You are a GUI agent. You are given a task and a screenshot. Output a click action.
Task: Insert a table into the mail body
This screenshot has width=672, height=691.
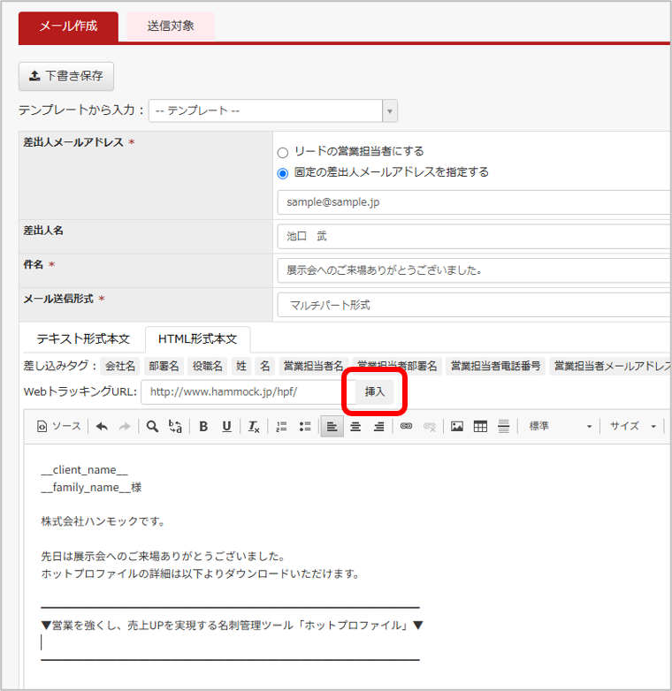point(480,426)
